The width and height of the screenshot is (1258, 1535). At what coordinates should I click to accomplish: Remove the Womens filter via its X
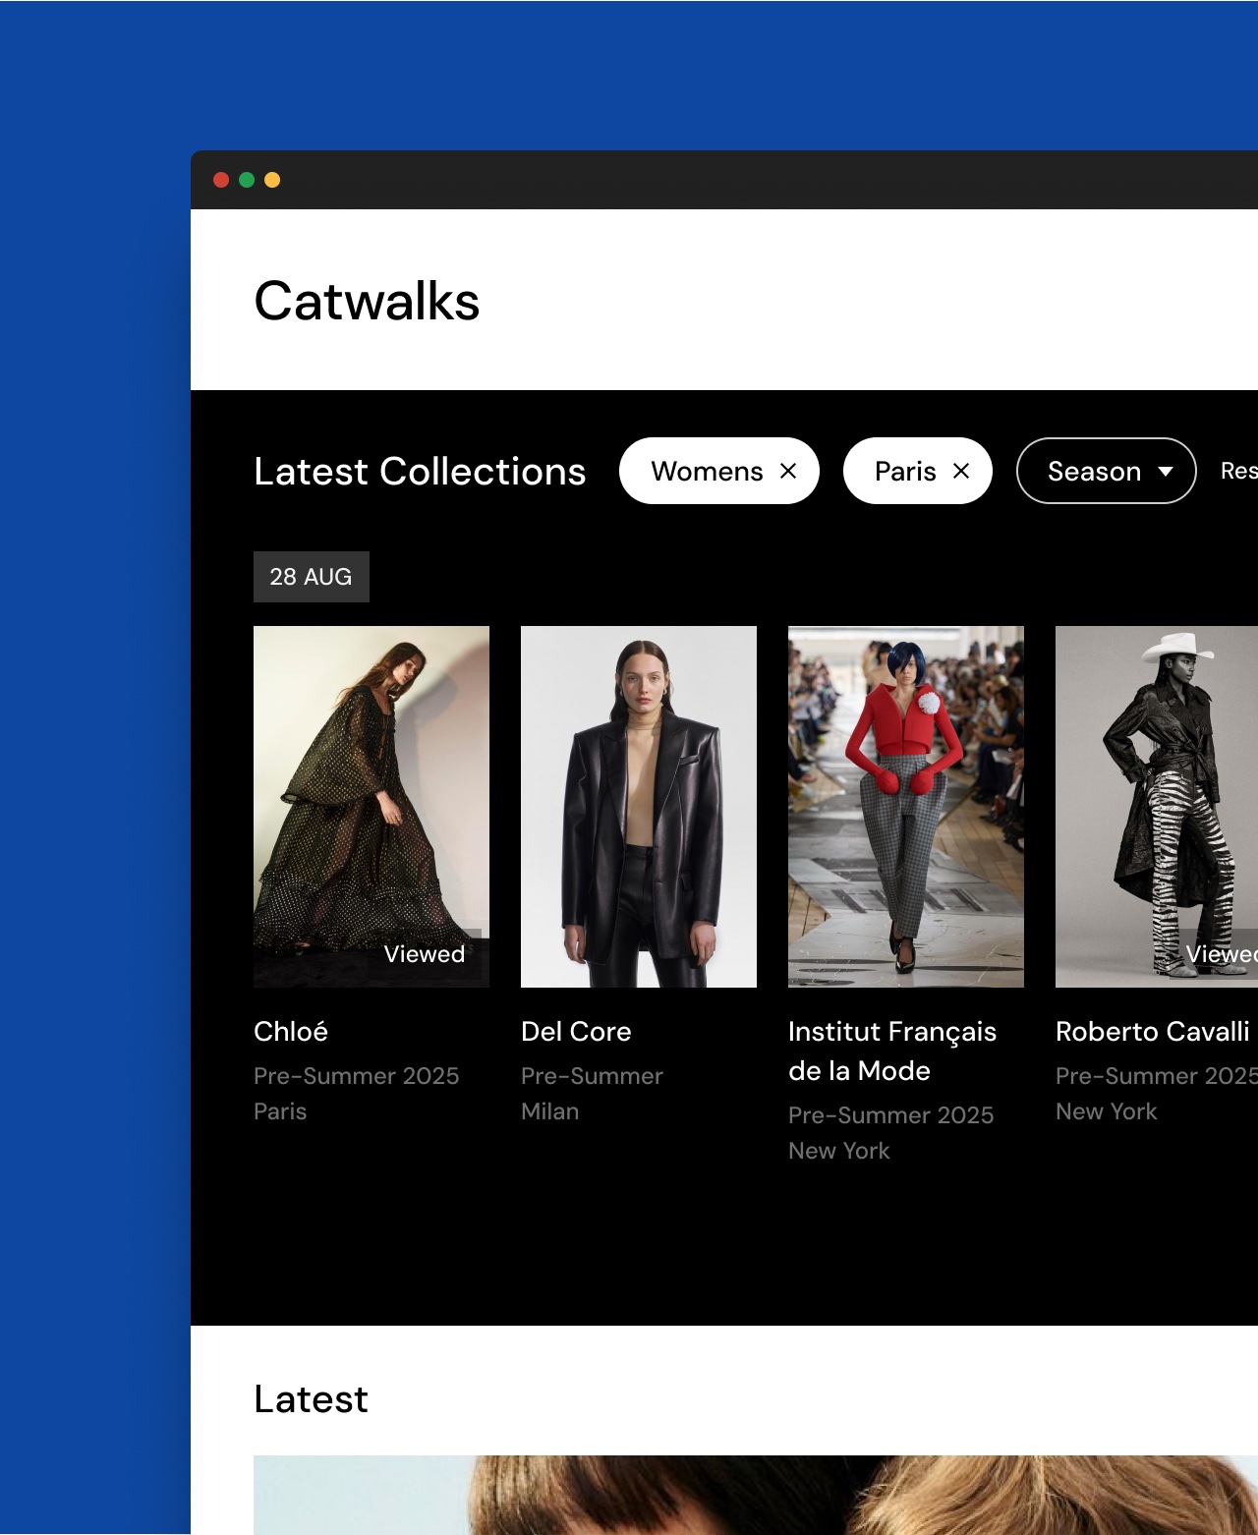tap(788, 471)
